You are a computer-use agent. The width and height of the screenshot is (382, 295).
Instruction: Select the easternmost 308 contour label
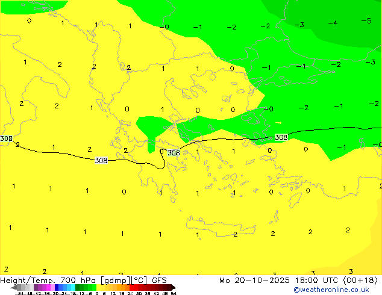(x=281, y=137)
